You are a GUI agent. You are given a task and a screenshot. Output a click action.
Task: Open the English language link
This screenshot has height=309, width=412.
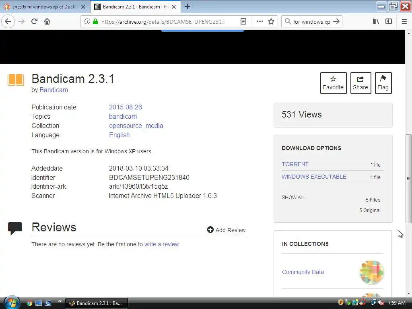tap(119, 135)
